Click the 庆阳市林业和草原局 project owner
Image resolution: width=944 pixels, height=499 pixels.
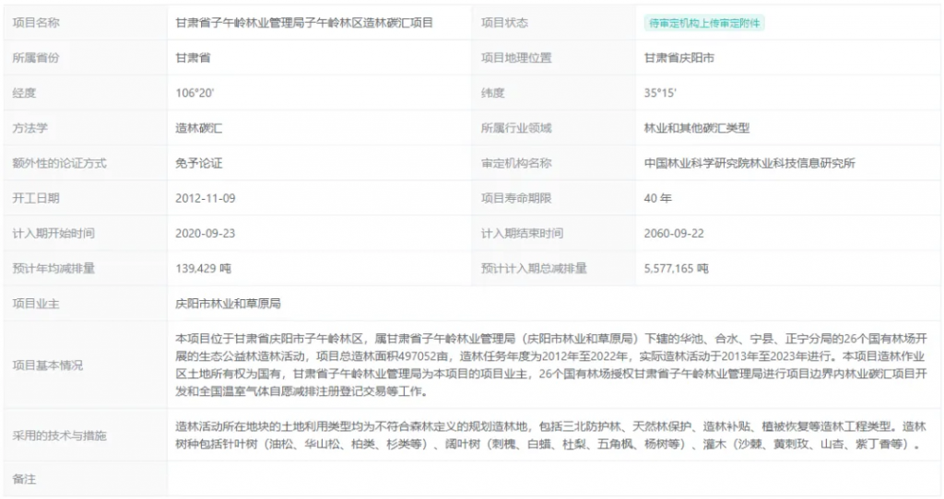(x=228, y=303)
